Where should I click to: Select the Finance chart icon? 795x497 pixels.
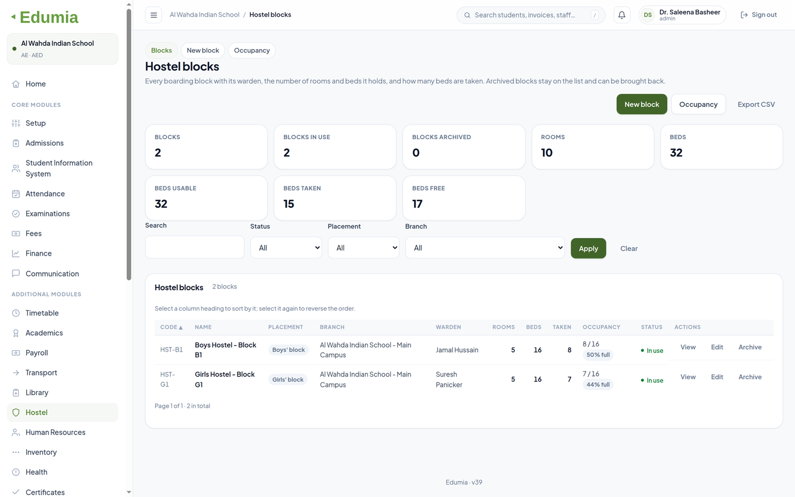16,253
